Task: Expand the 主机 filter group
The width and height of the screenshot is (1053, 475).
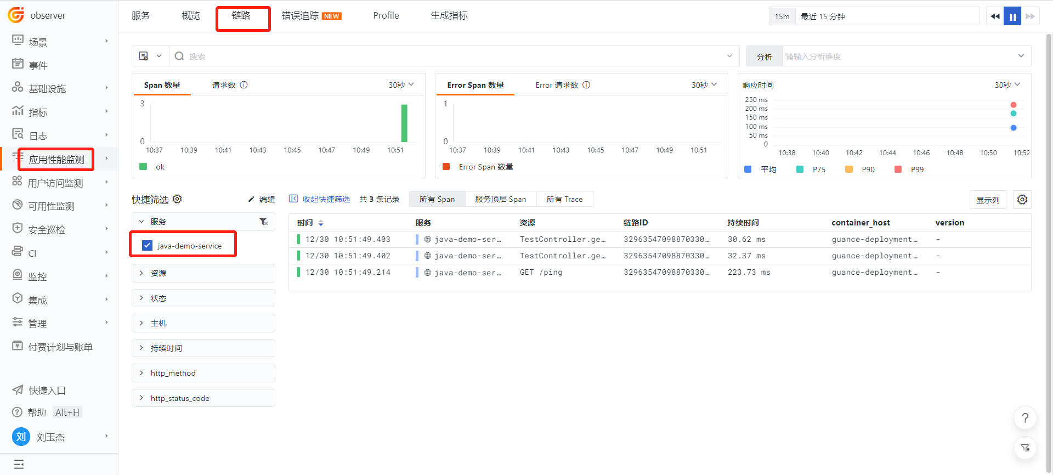Action: [x=203, y=323]
